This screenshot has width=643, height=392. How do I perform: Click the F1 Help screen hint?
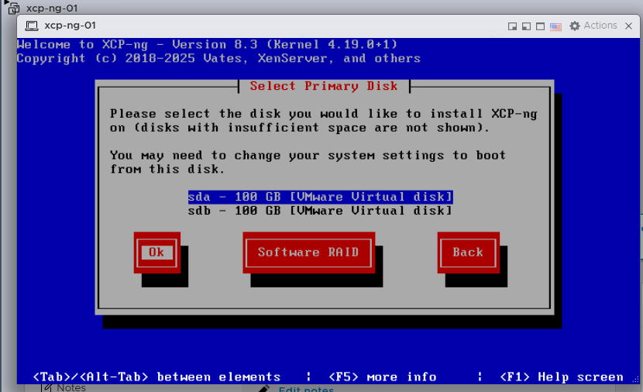tap(562, 377)
